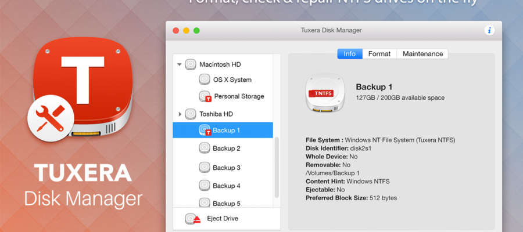
Task: Click the '/Volumes/Backup 1' mount path
Action: (332, 173)
